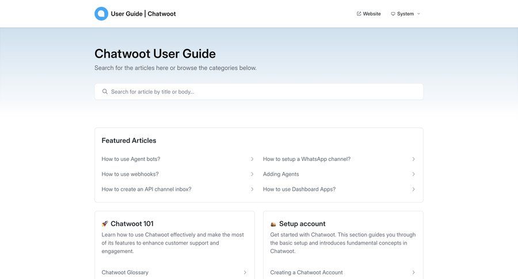Click the monitor icon beside System
The height and width of the screenshot is (279, 518).
393,14
